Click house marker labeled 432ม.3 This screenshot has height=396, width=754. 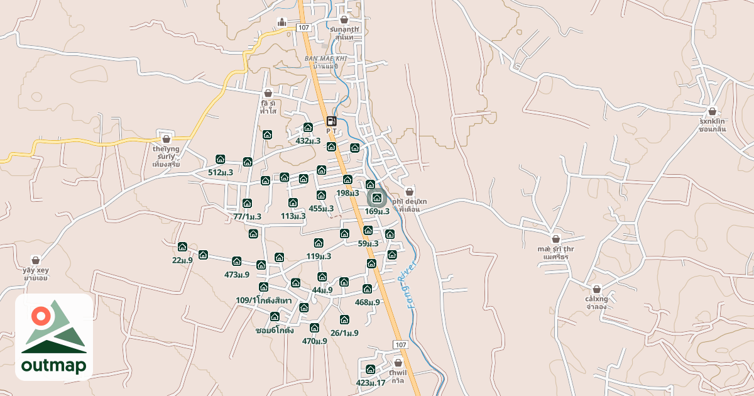click(308, 127)
